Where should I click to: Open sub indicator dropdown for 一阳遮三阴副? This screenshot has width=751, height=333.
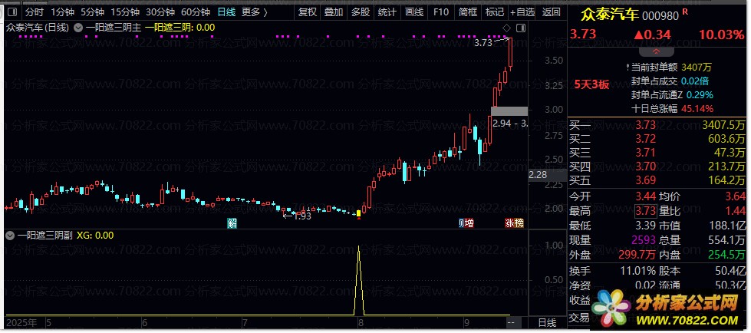tap(9, 236)
